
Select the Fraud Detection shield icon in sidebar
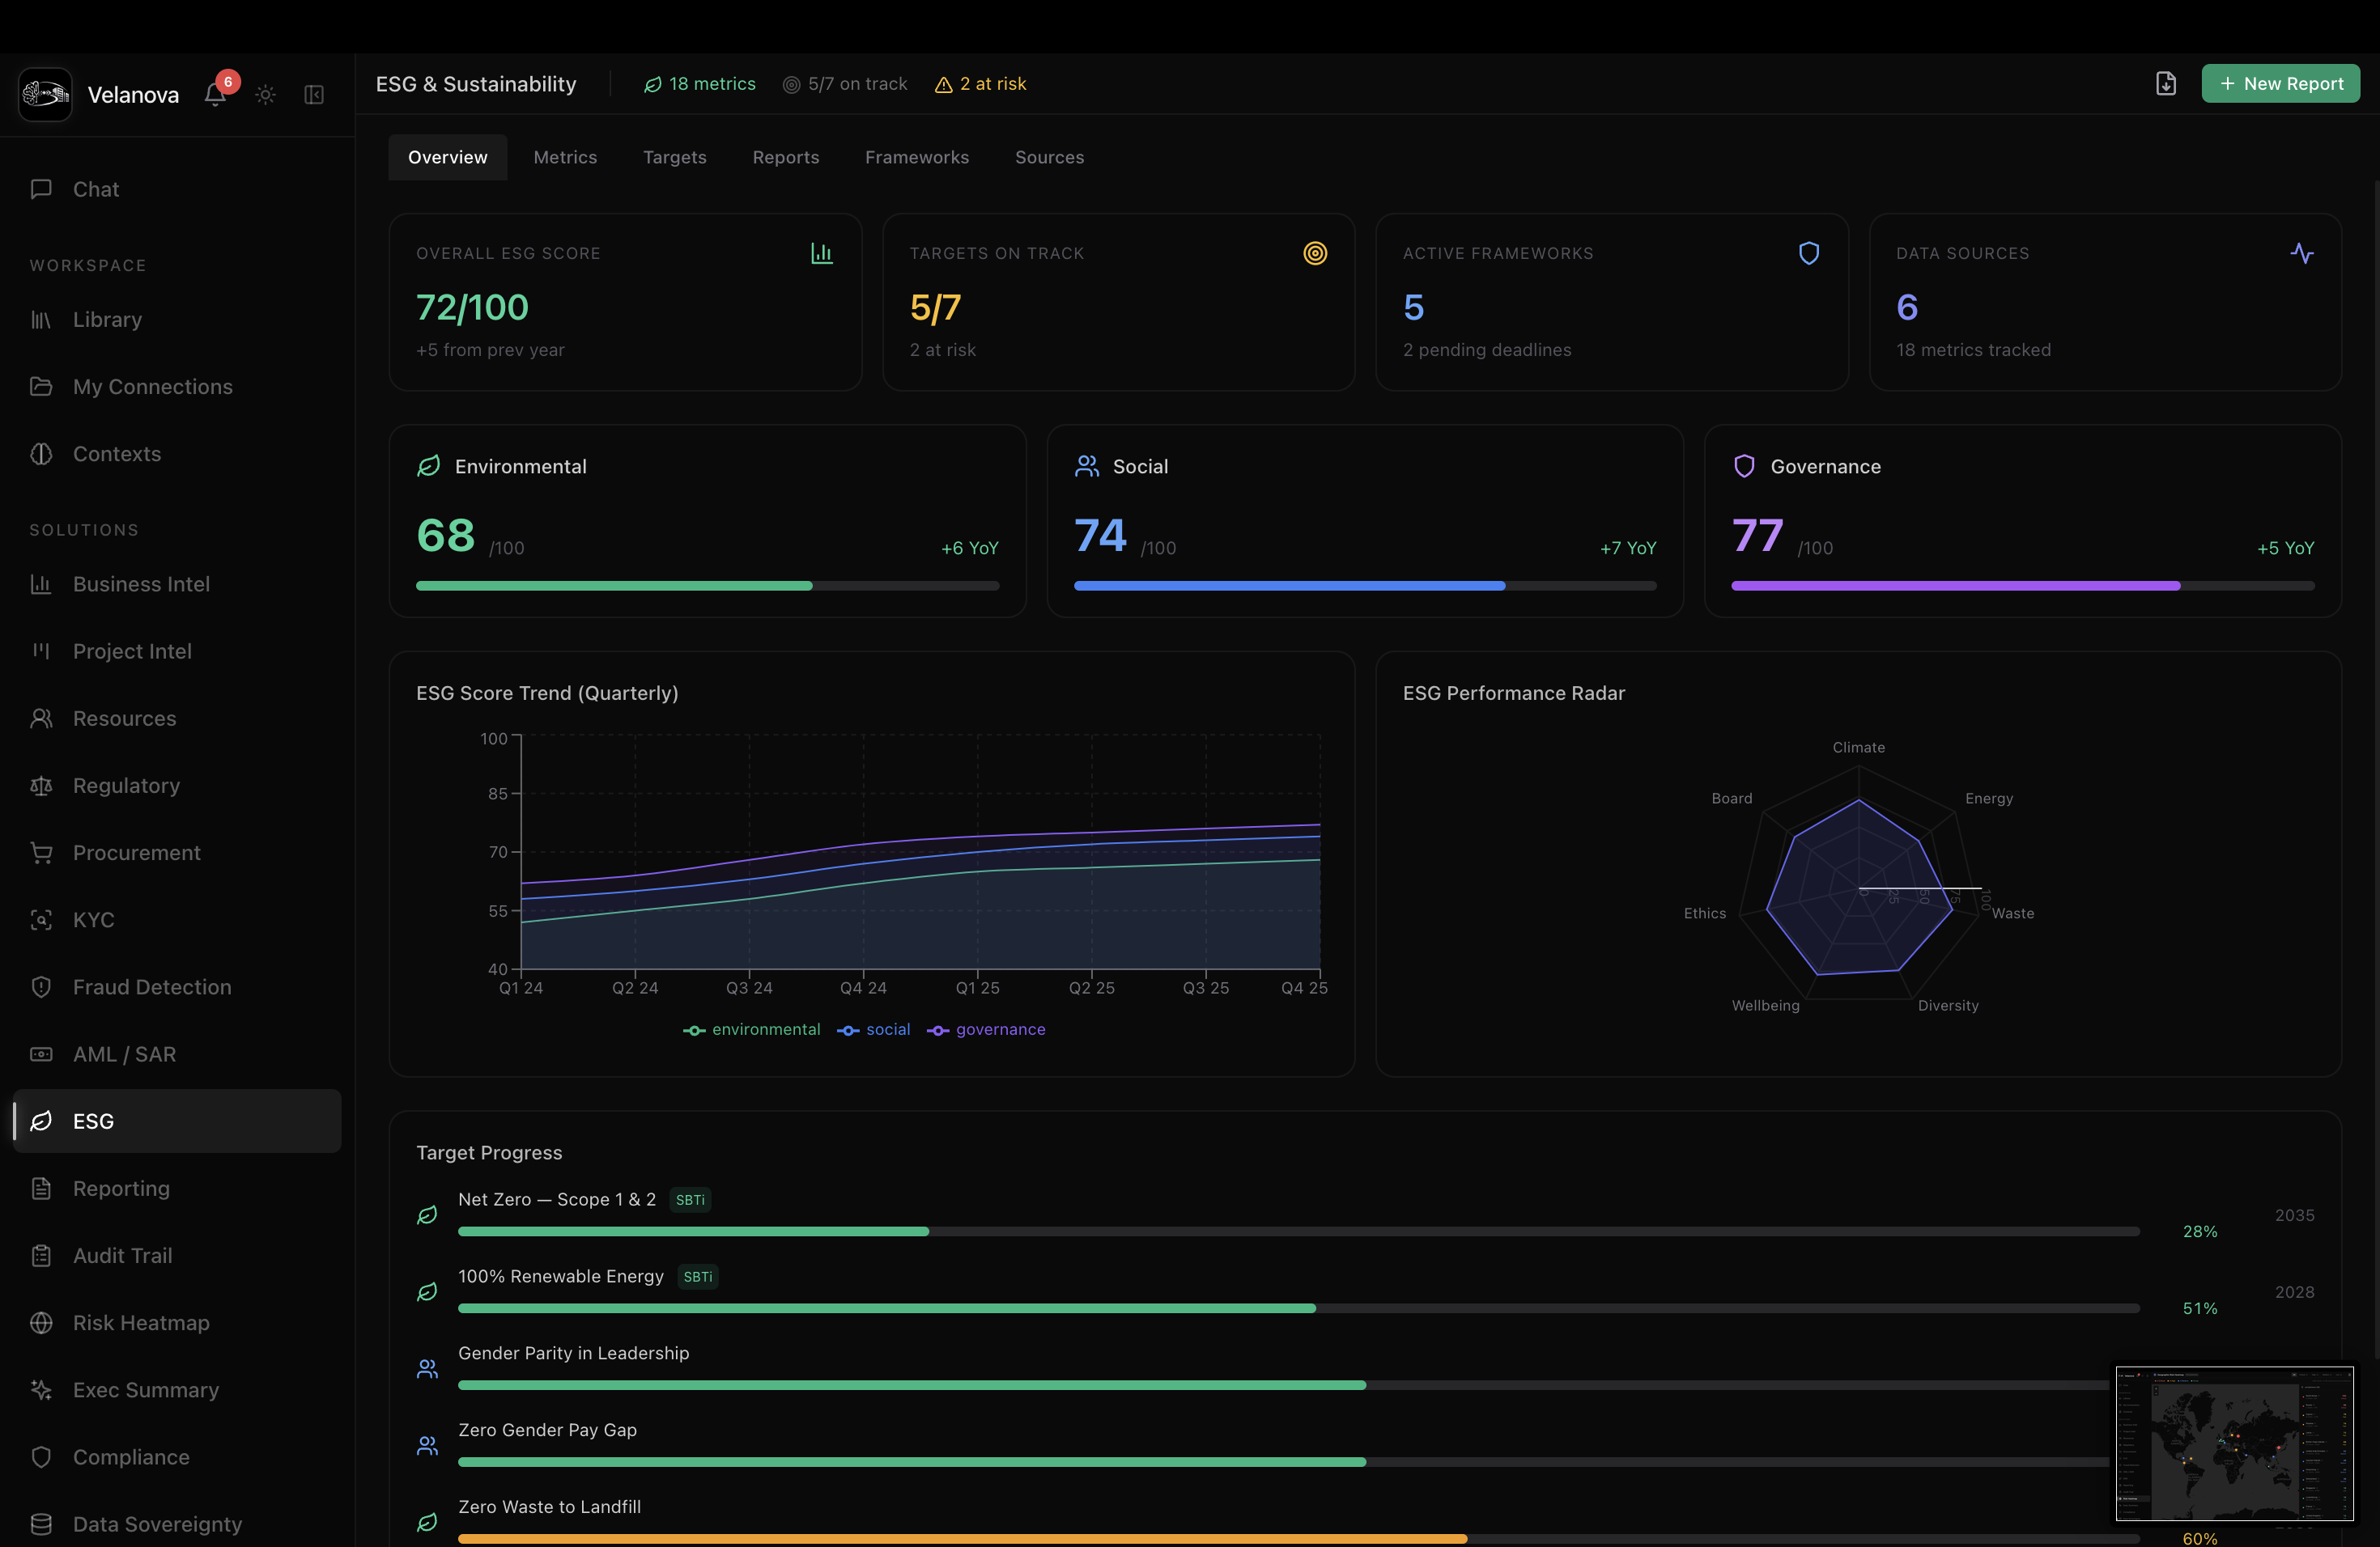pyautogui.click(x=41, y=986)
